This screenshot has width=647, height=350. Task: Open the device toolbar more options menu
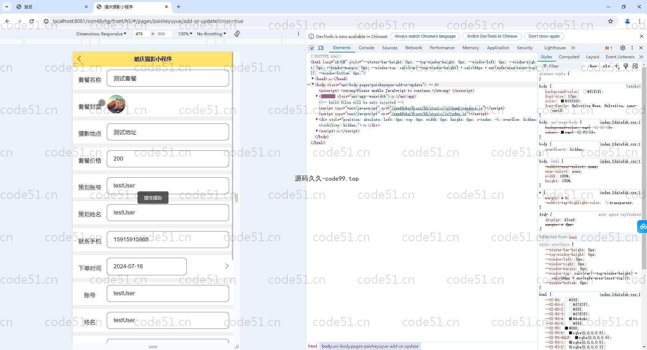click(298, 34)
